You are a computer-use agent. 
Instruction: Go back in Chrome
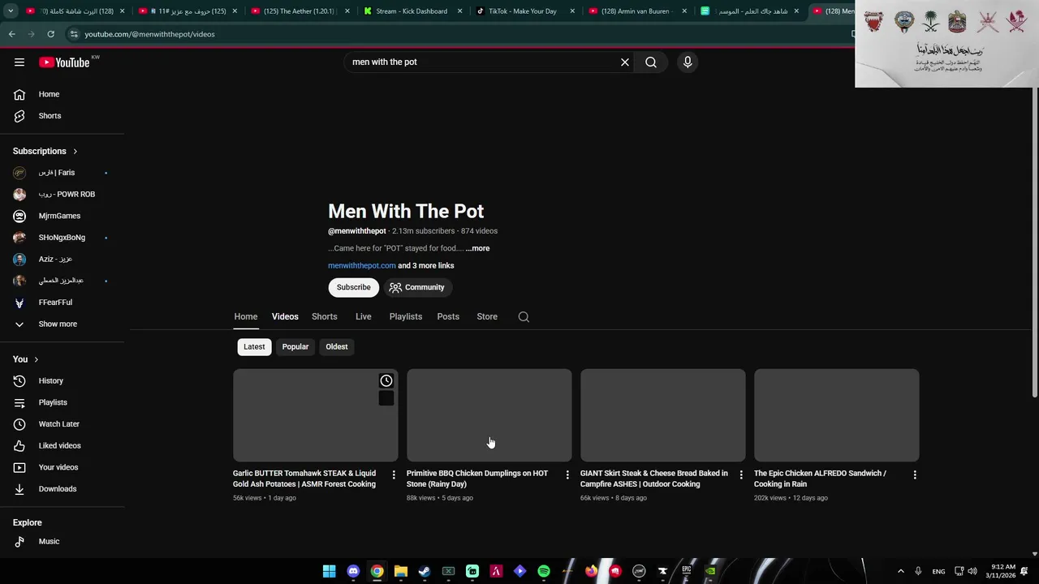(11, 34)
